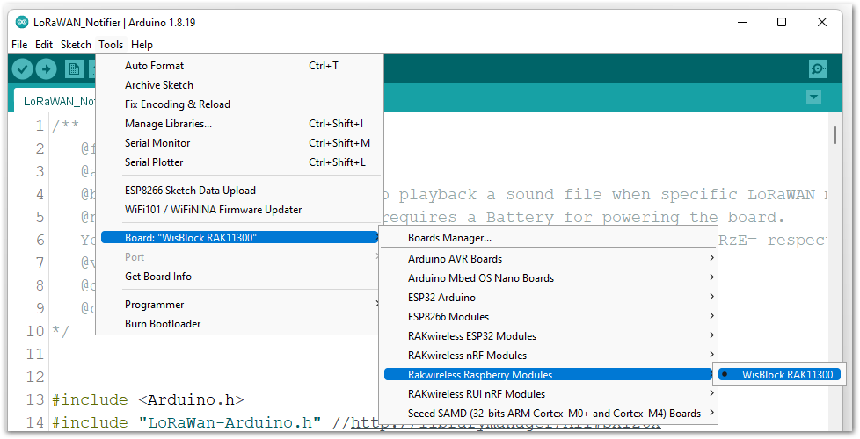Switch to the LoRaWAN_Notifier sketch tab
Image resolution: width=860 pixels, height=439 pixels.
coord(55,101)
